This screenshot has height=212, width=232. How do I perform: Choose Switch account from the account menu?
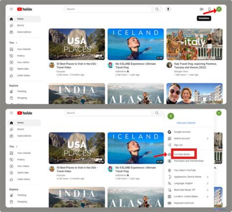[182, 139]
